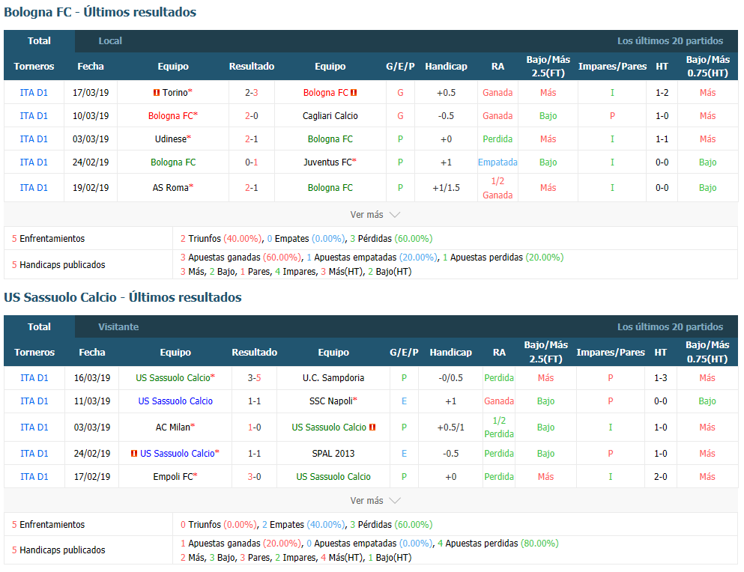Viewport: 744px width, 572px height.
Task: Click 4 Apuestas perdidas (80.00%) summary
Action: point(498,544)
